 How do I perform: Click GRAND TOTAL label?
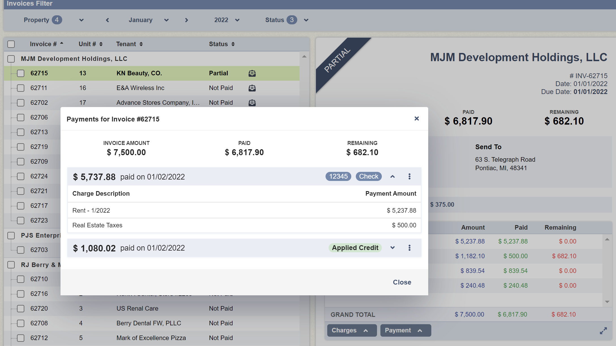pos(353,315)
